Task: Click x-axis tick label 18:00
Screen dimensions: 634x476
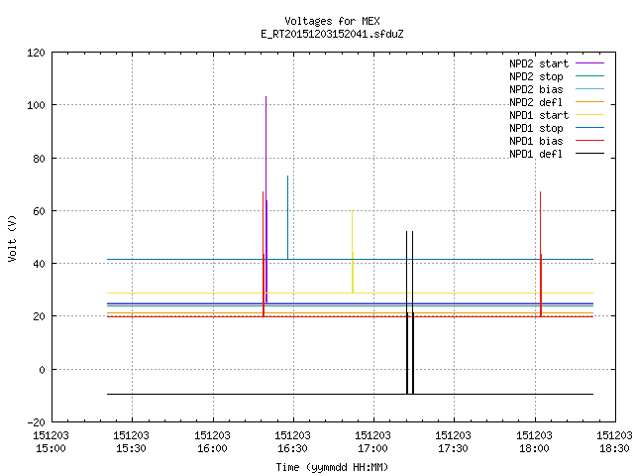Action: [x=534, y=448]
